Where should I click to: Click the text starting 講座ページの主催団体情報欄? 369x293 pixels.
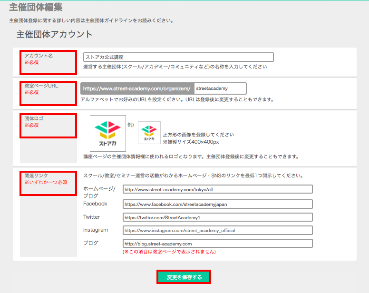(x=191, y=157)
